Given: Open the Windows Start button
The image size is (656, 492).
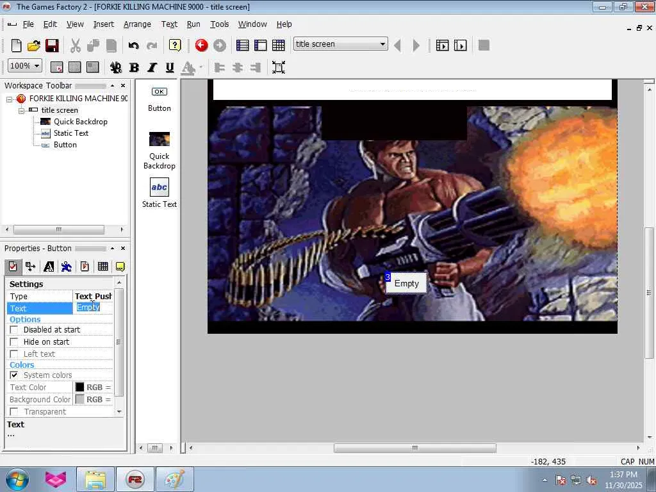Looking at the screenshot, I should [17, 479].
